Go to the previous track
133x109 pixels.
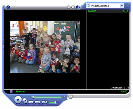(x=31, y=102)
